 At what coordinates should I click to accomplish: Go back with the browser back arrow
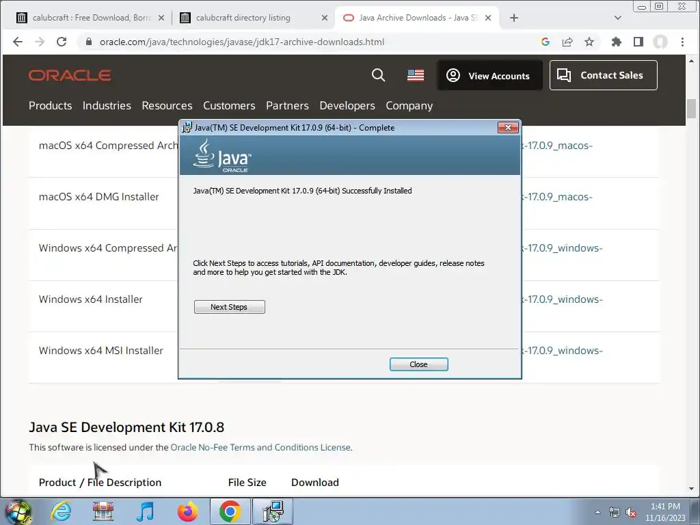pos(18,42)
